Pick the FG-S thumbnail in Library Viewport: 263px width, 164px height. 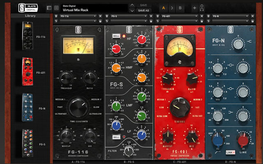[28, 143]
